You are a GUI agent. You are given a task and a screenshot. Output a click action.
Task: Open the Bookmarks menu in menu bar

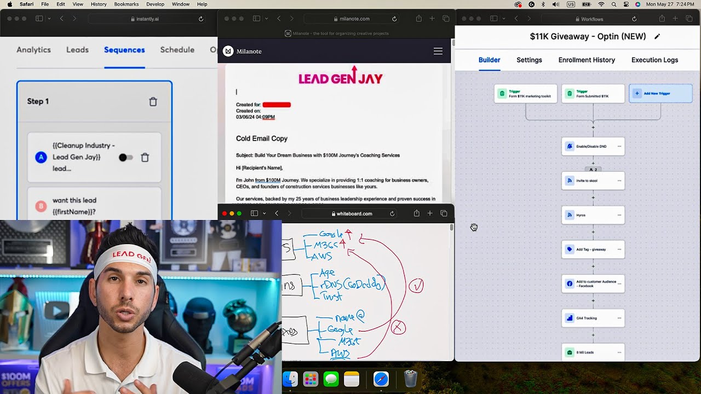[x=127, y=4]
